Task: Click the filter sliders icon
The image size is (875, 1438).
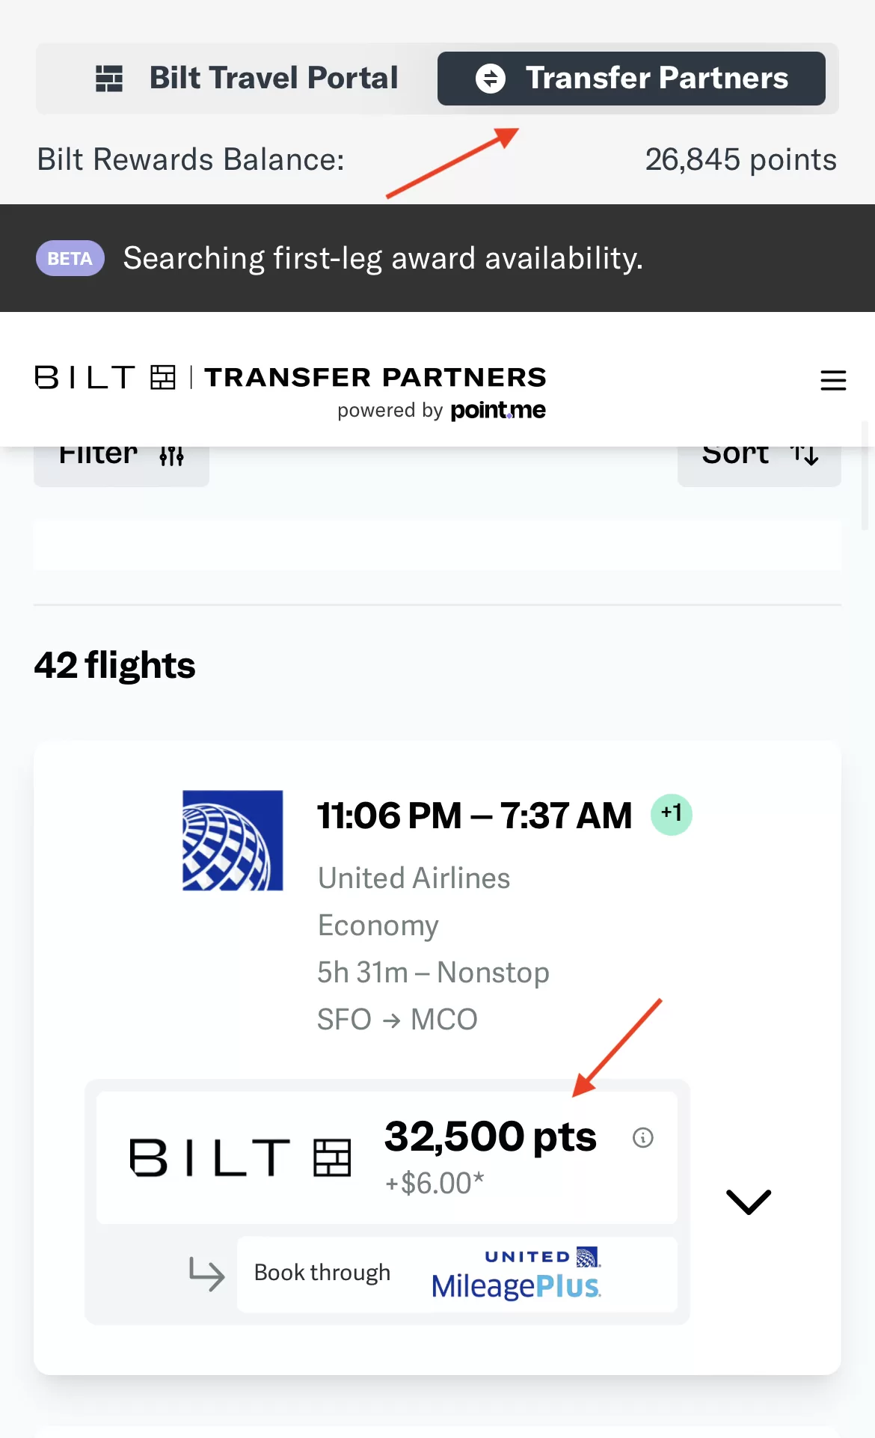Action: (x=171, y=456)
